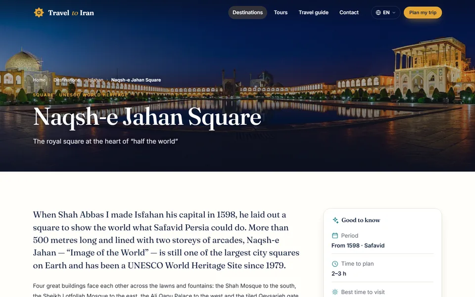The height and width of the screenshot is (297, 475).
Task: Click the paragraph starting Four great buildings
Action: (x=166, y=290)
